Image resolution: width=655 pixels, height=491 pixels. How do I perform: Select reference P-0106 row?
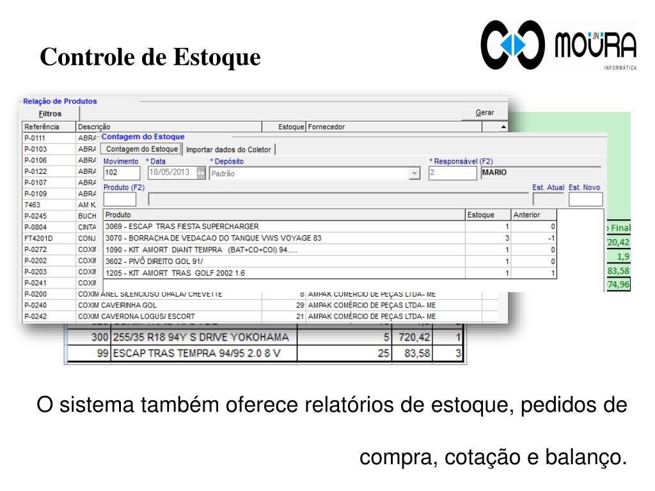[49, 160]
